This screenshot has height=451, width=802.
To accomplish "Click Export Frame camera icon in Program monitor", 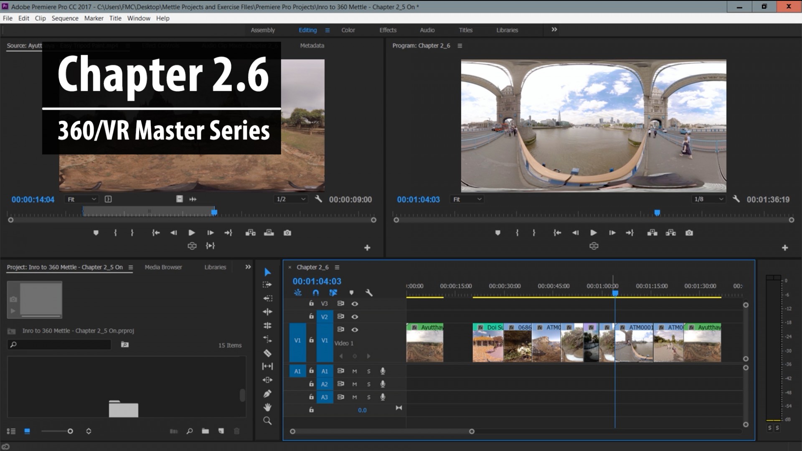I will tap(689, 233).
